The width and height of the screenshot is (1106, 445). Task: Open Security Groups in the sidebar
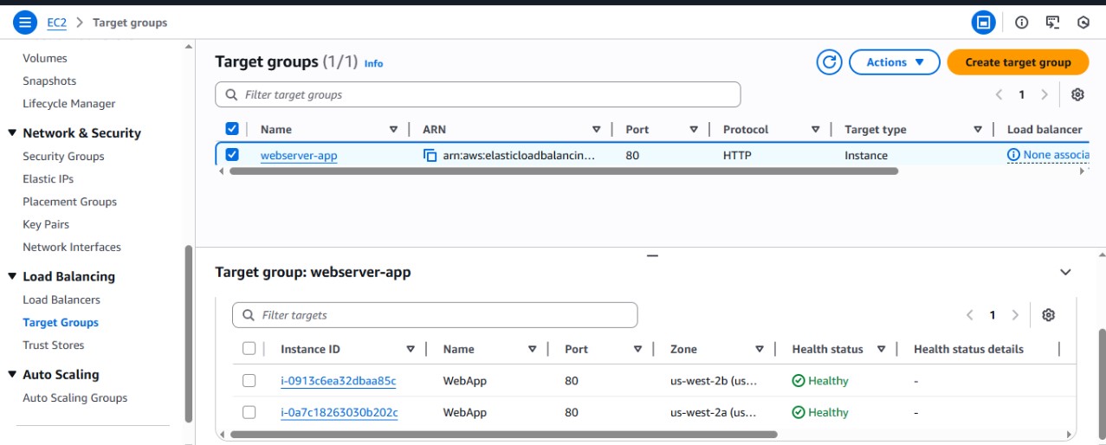pos(63,156)
